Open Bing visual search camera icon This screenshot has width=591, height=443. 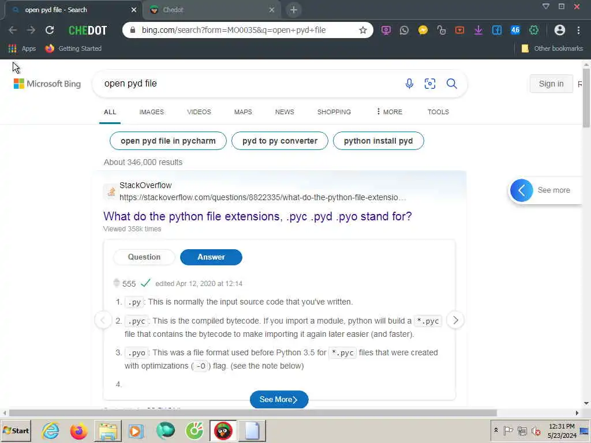pyautogui.click(x=429, y=84)
